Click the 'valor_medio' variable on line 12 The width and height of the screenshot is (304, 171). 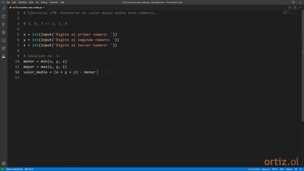[x=35, y=72]
